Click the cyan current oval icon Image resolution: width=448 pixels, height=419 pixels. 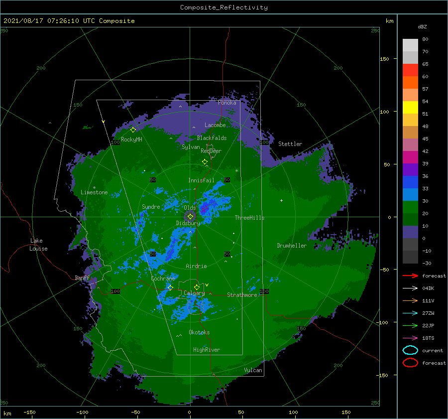(410, 350)
